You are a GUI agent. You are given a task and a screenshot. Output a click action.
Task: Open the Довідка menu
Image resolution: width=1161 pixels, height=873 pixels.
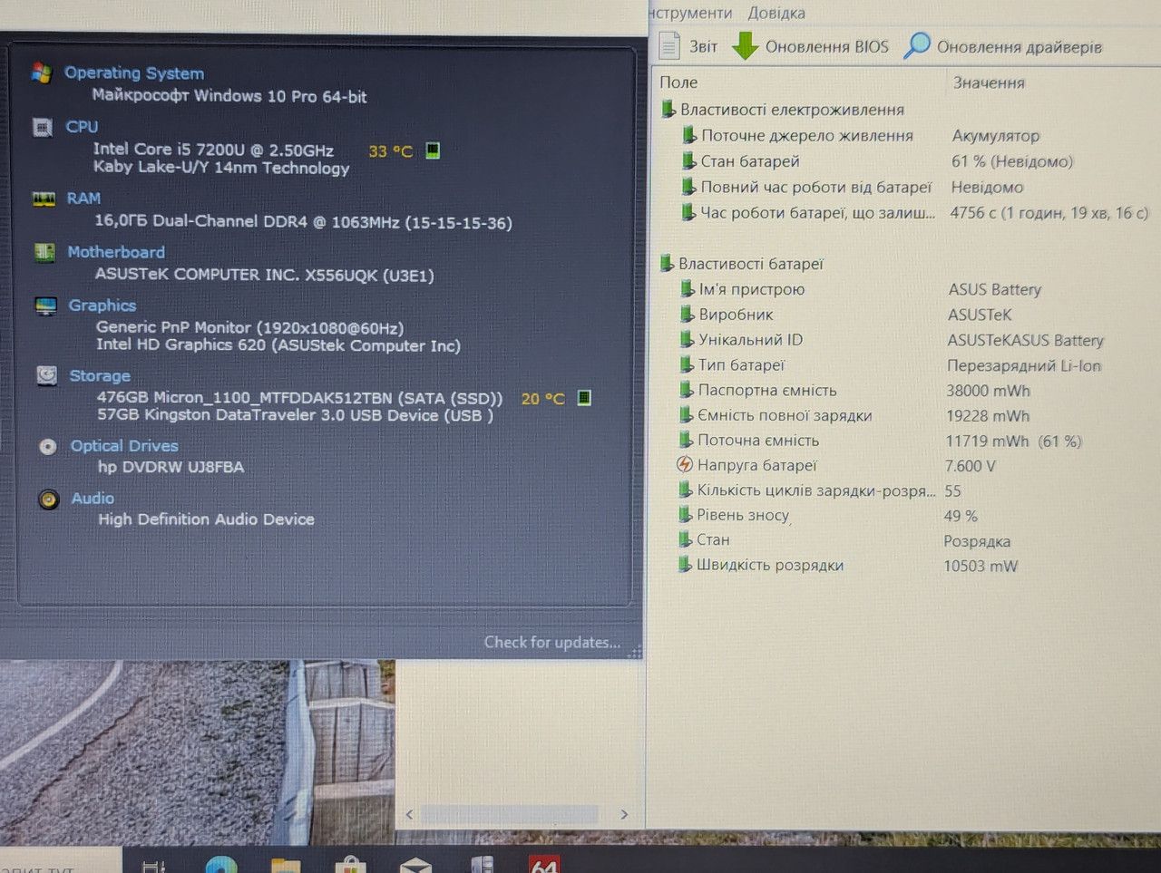[776, 13]
